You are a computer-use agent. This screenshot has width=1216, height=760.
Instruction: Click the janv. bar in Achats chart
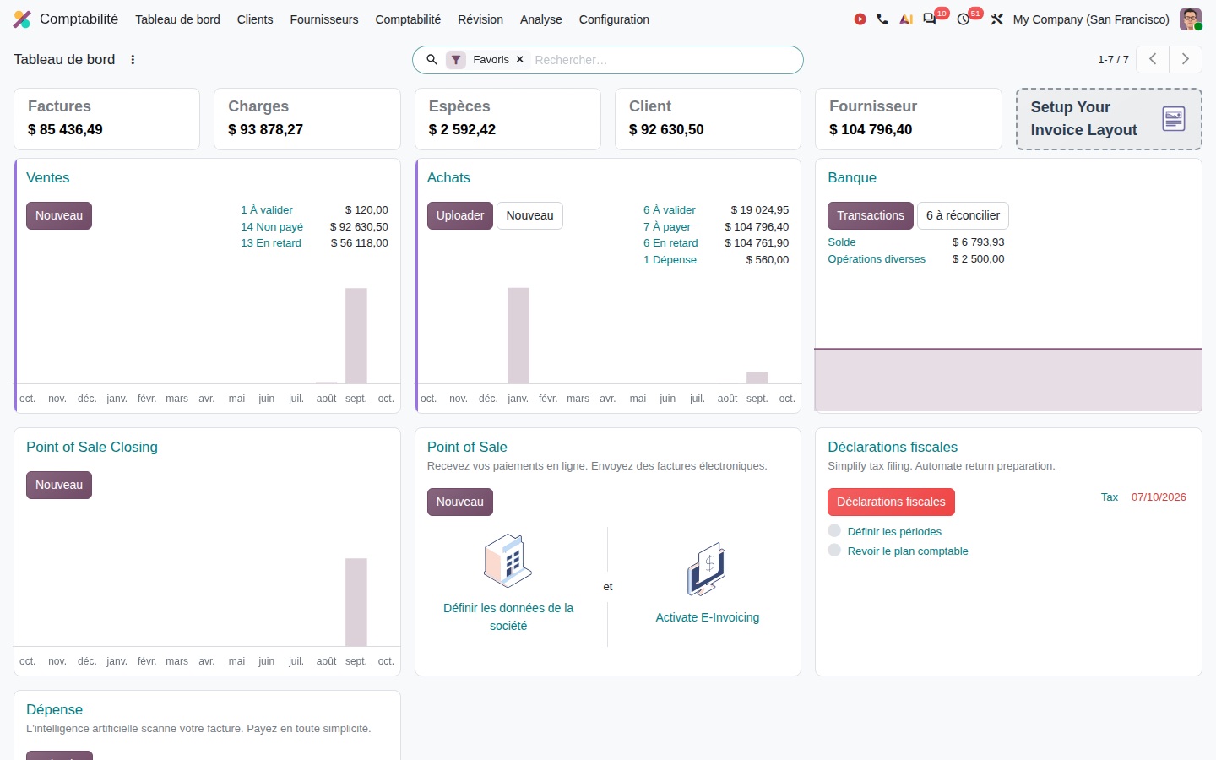(x=518, y=336)
